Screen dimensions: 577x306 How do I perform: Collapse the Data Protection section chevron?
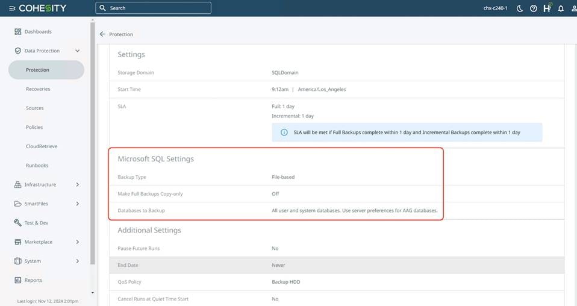click(x=77, y=51)
